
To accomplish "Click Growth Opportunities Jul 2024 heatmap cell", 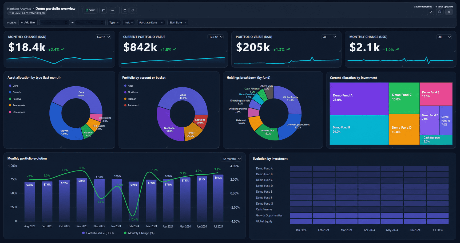I will point(438,216).
